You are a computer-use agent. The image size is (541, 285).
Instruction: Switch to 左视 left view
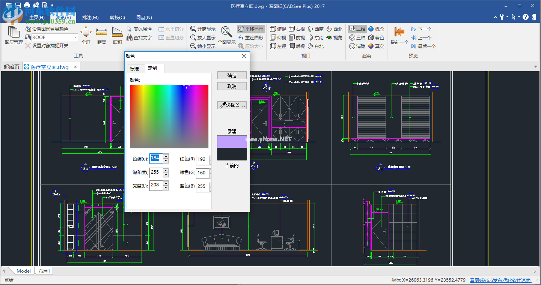[277, 46]
